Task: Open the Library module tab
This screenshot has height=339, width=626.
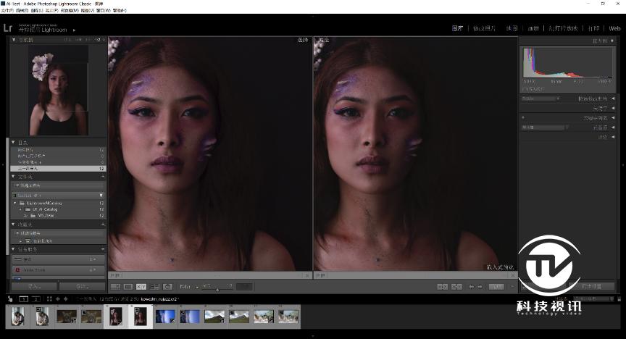Action: click(457, 28)
